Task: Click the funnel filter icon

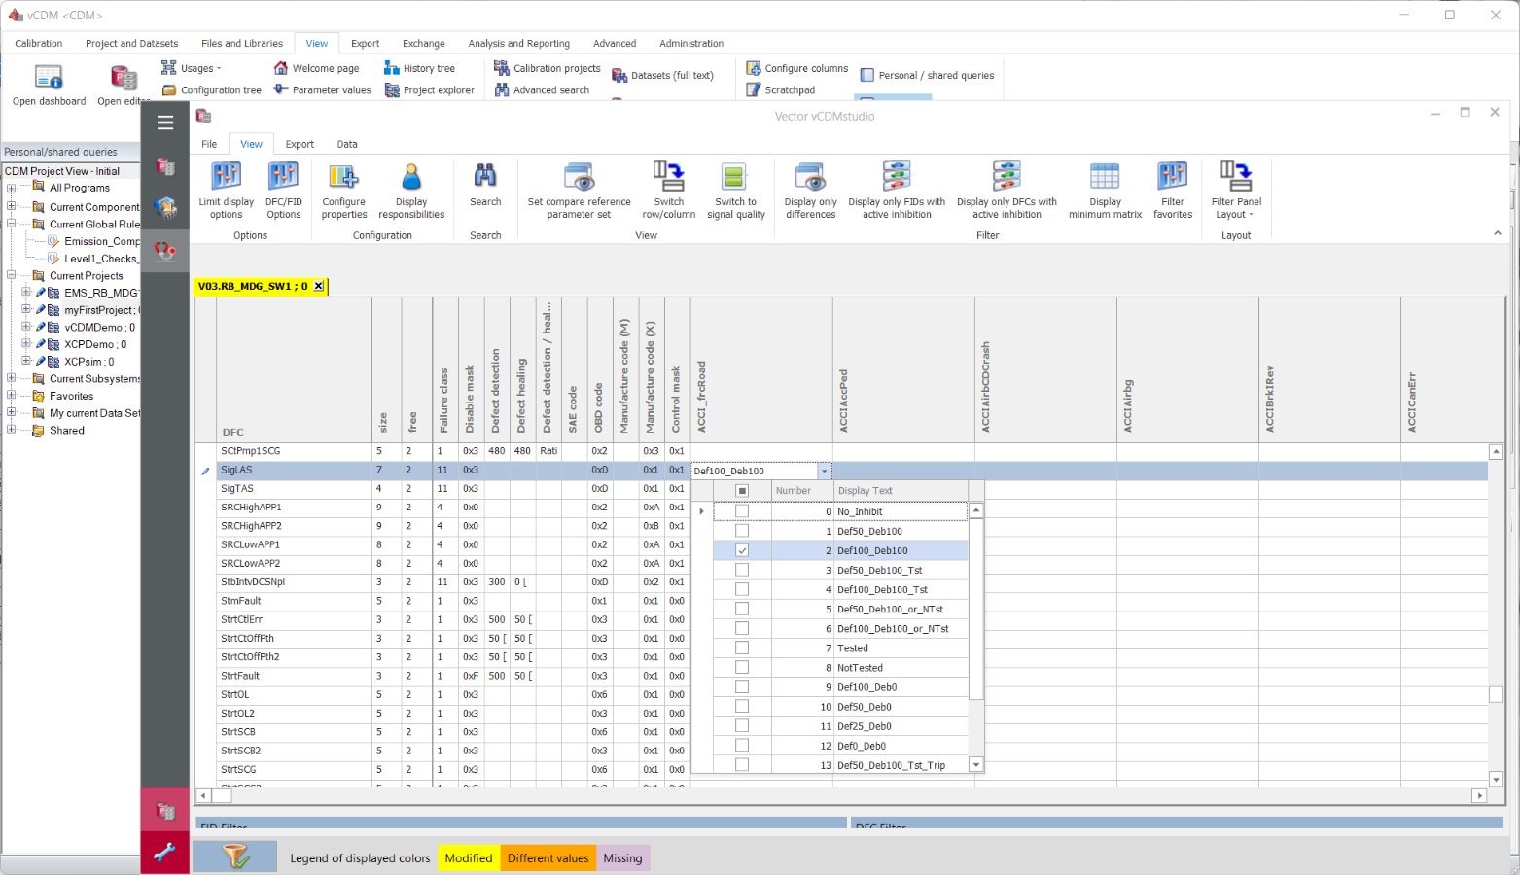Action: click(235, 857)
